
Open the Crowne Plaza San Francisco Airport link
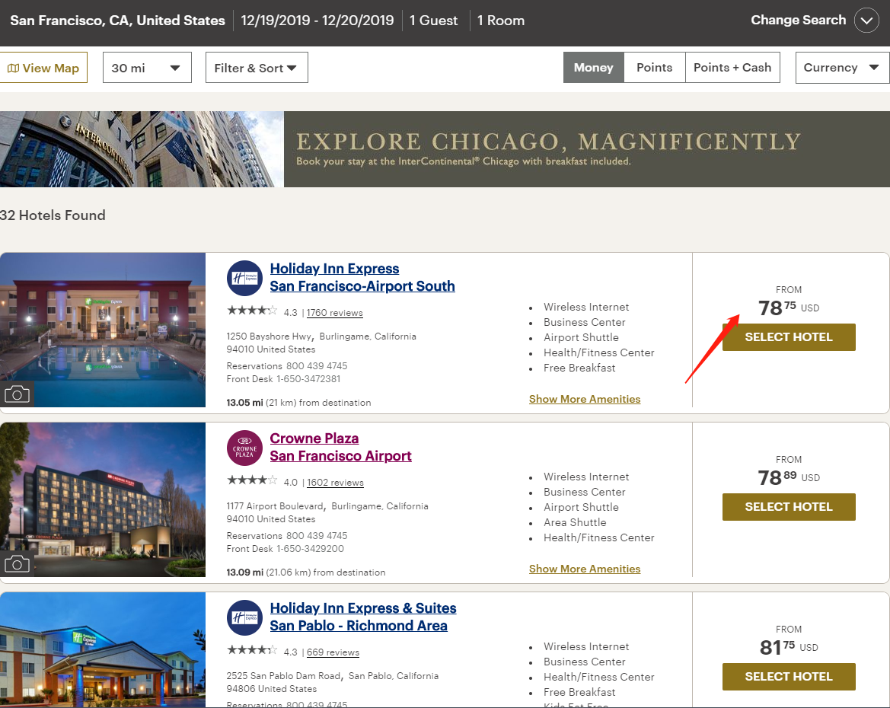(x=340, y=447)
